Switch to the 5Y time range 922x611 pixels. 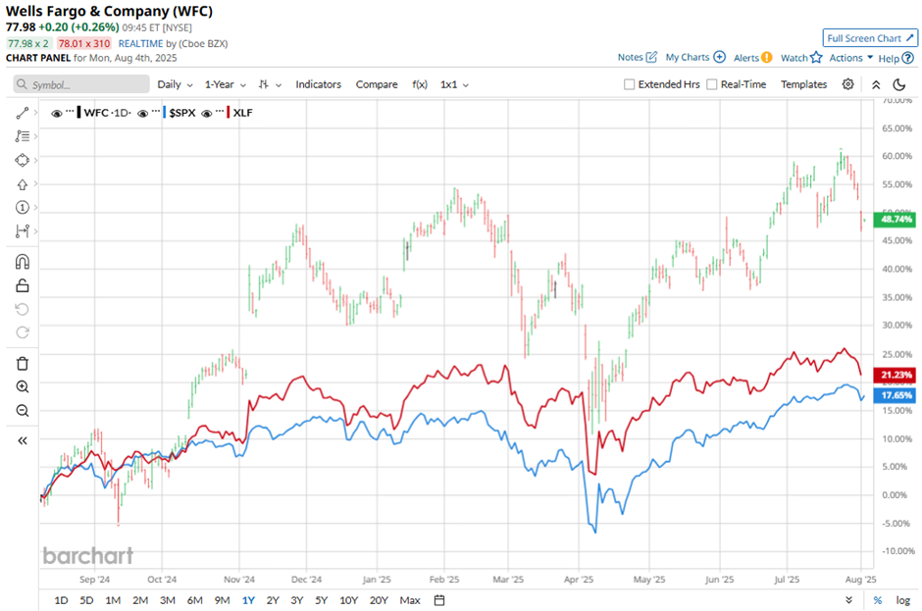click(x=321, y=600)
